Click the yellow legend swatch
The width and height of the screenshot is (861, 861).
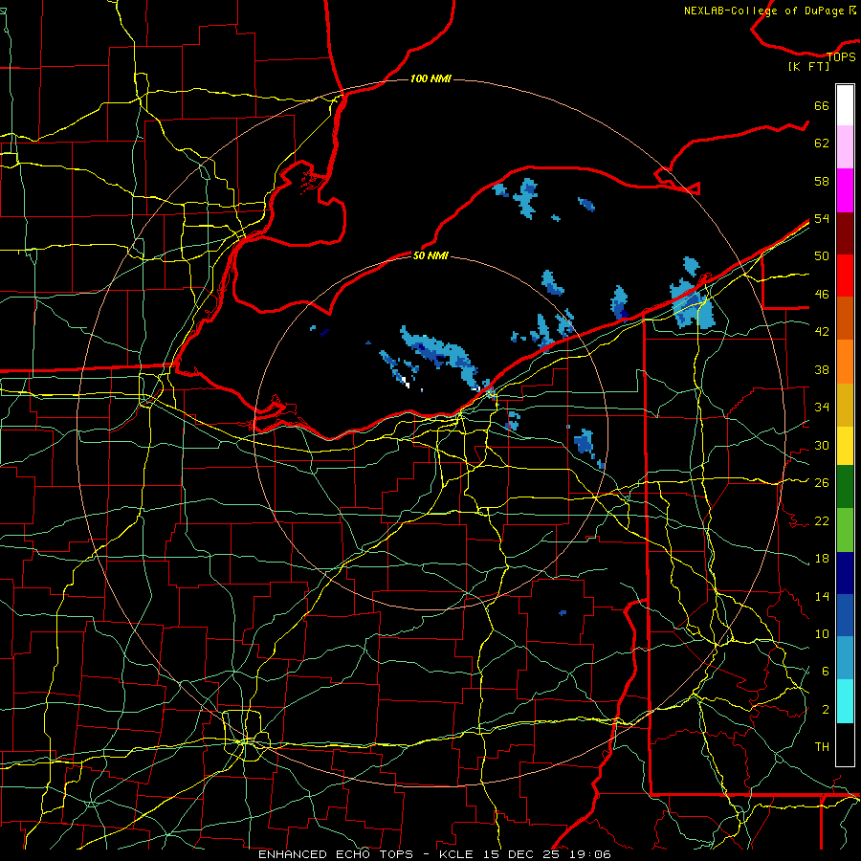coord(845,446)
